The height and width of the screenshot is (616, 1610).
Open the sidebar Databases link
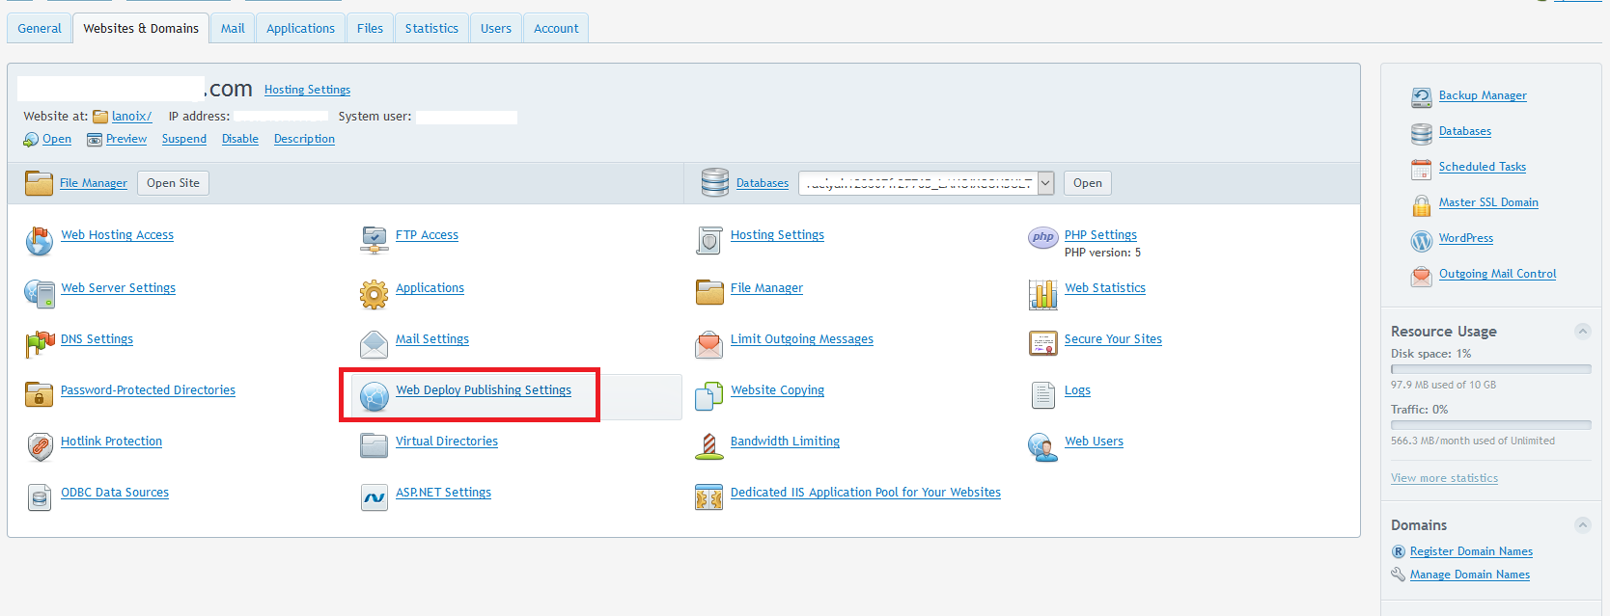[1465, 131]
